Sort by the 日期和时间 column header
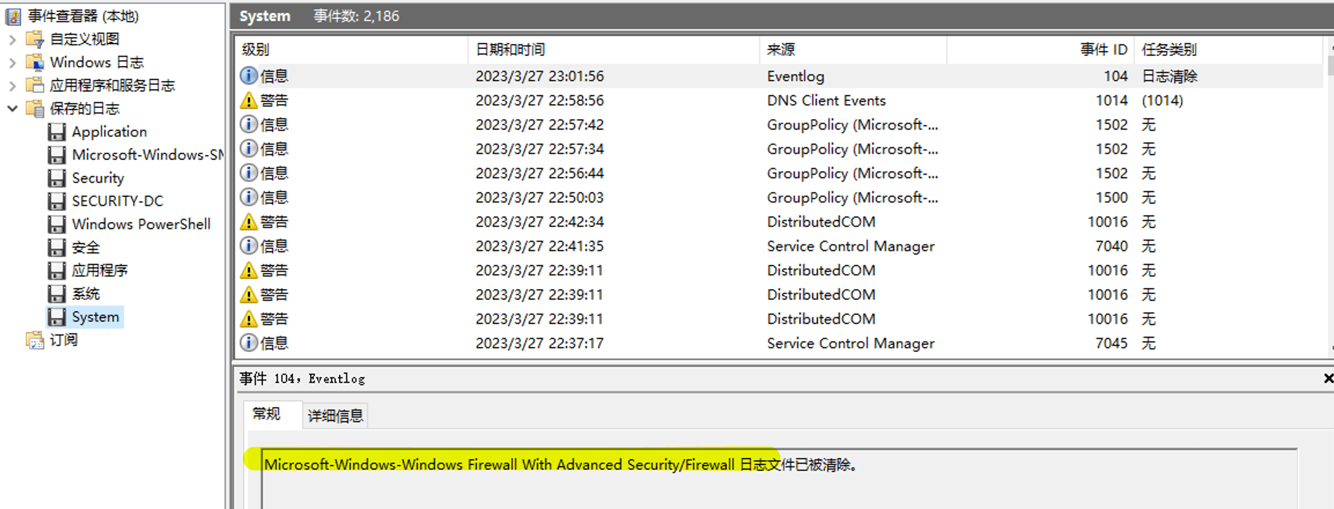Viewport: 1334px width, 509px height. coord(510,50)
